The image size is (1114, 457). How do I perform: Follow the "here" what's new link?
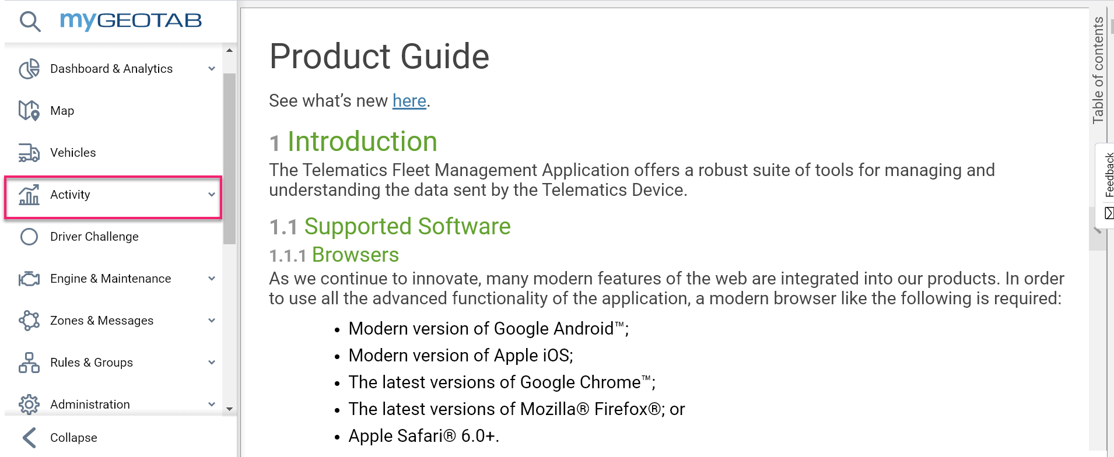pos(409,101)
